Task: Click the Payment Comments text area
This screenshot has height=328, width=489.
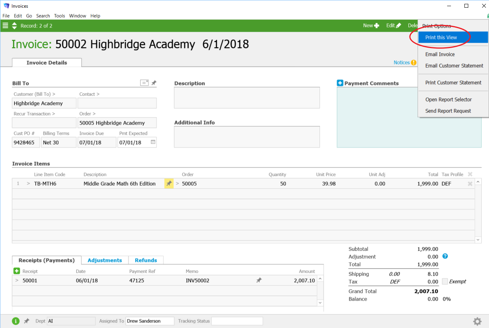Action: click(409, 117)
